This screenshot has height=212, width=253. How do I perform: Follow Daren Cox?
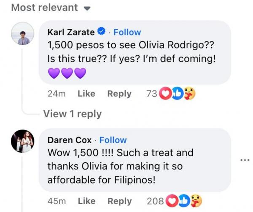(113, 140)
